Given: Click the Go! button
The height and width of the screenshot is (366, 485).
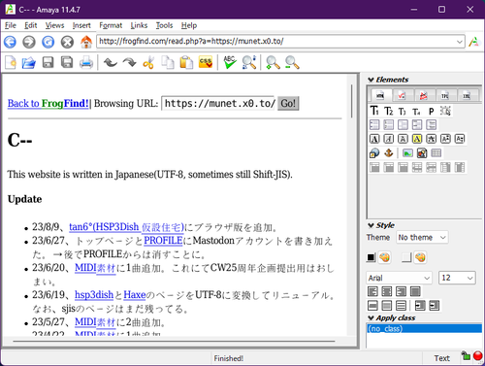Looking at the screenshot, I should [x=288, y=104].
